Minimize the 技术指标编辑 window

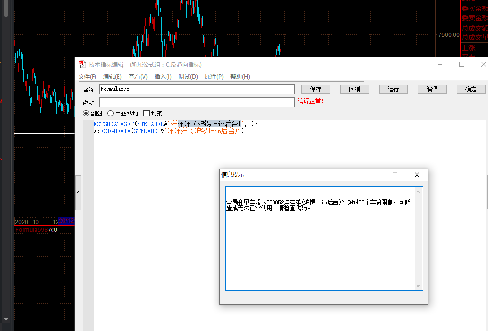[440, 64]
